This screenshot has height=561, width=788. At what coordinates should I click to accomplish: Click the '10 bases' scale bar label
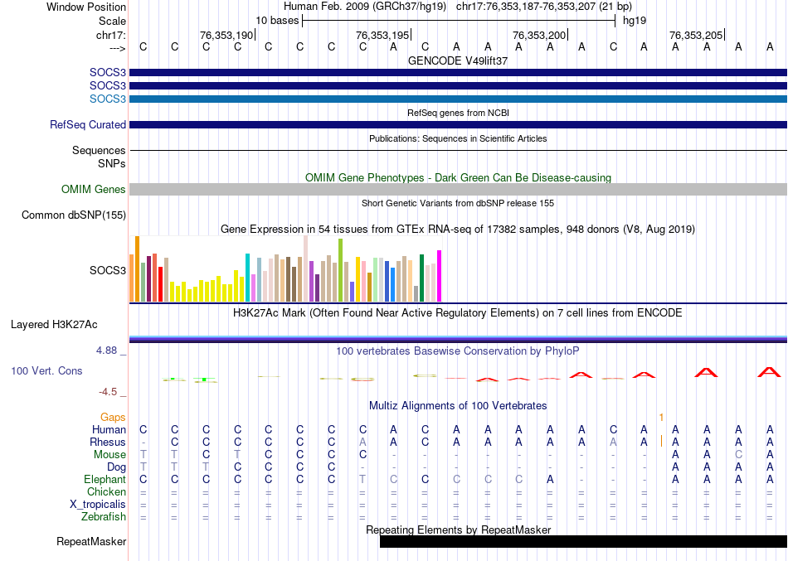click(x=277, y=21)
